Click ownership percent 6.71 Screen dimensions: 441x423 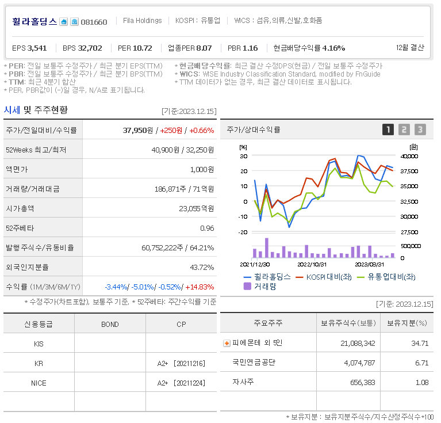tap(422, 363)
